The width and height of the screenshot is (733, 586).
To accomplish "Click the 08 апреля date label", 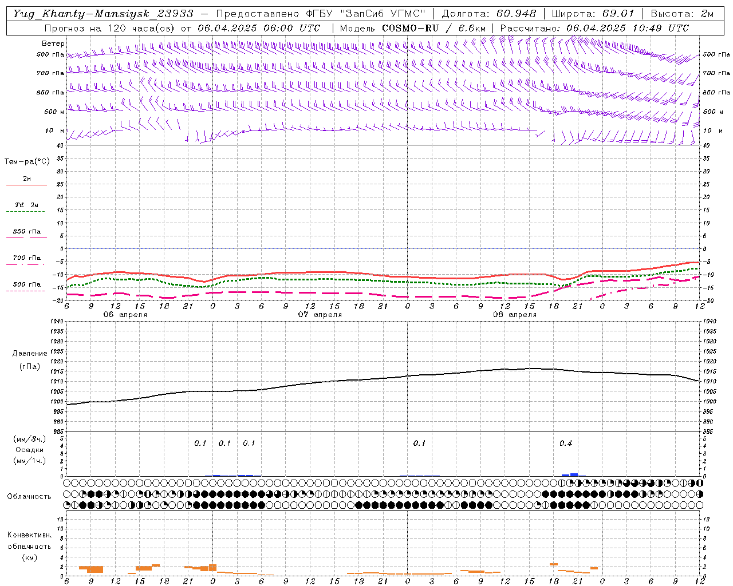I will pos(515,315).
